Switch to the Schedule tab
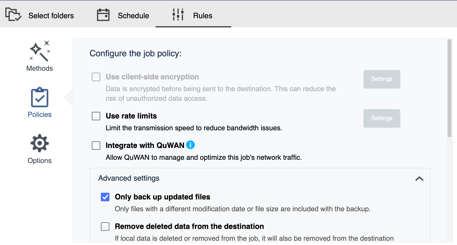Image resolution: width=457 pixels, height=245 pixels. 123,15
